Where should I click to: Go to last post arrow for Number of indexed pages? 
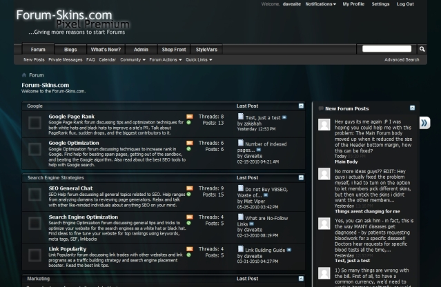coord(259,150)
